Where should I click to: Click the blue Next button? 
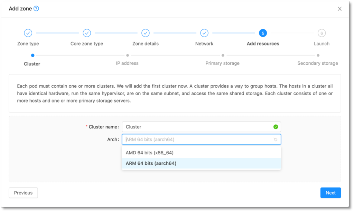(330, 193)
